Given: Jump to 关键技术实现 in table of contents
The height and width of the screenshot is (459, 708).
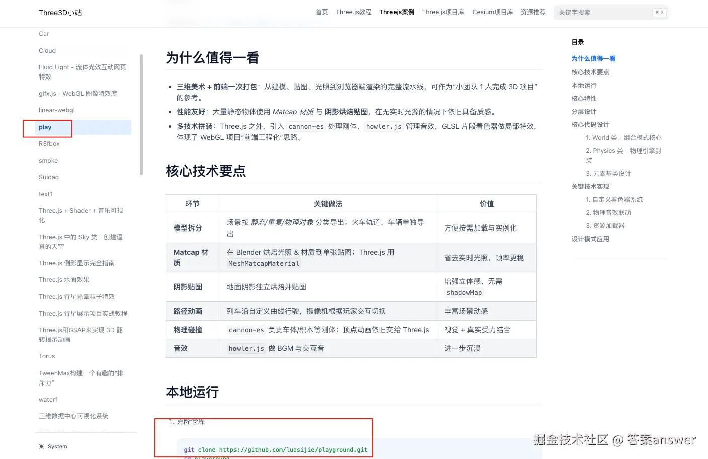Looking at the screenshot, I should pyautogui.click(x=590, y=187).
